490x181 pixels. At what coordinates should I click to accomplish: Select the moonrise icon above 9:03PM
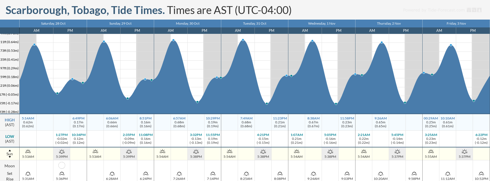pos(347,174)
